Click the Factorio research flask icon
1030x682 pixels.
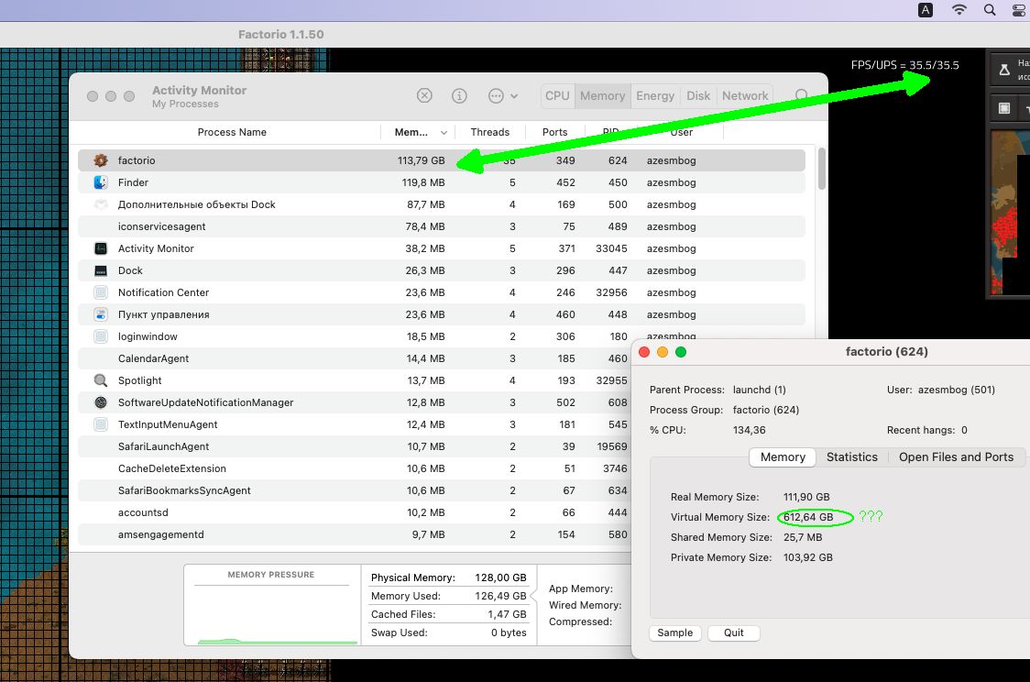click(x=1004, y=70)
